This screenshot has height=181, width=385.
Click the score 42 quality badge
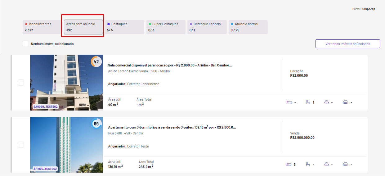click(96, 62)
